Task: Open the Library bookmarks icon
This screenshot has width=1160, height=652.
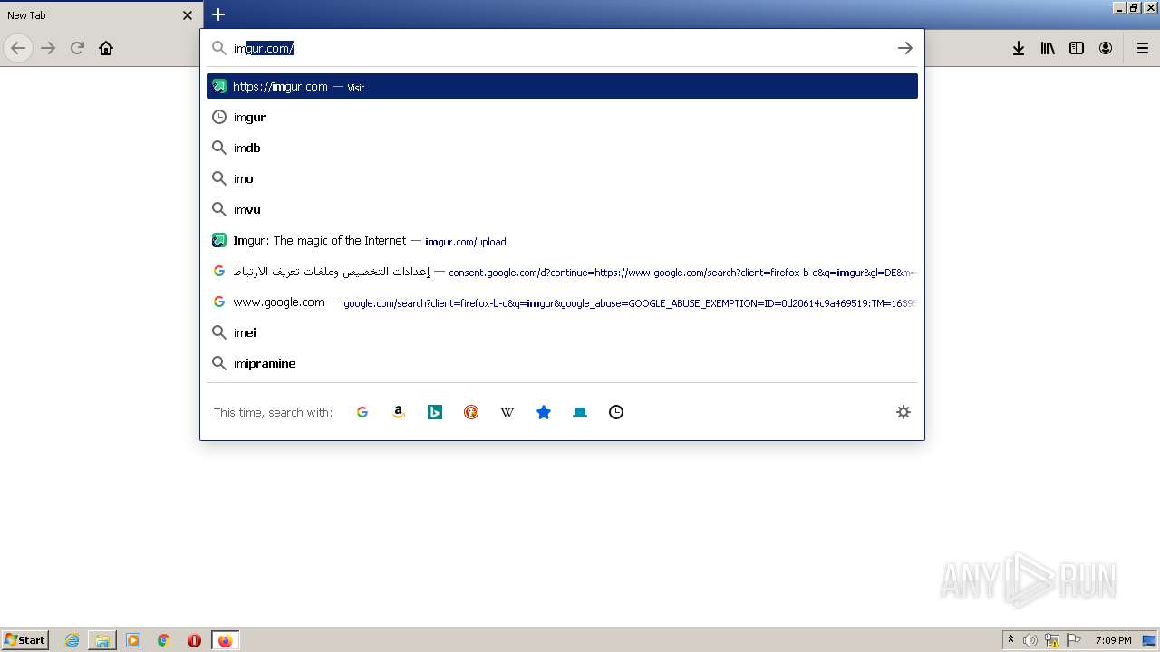Action: [x=1048, y=48]
